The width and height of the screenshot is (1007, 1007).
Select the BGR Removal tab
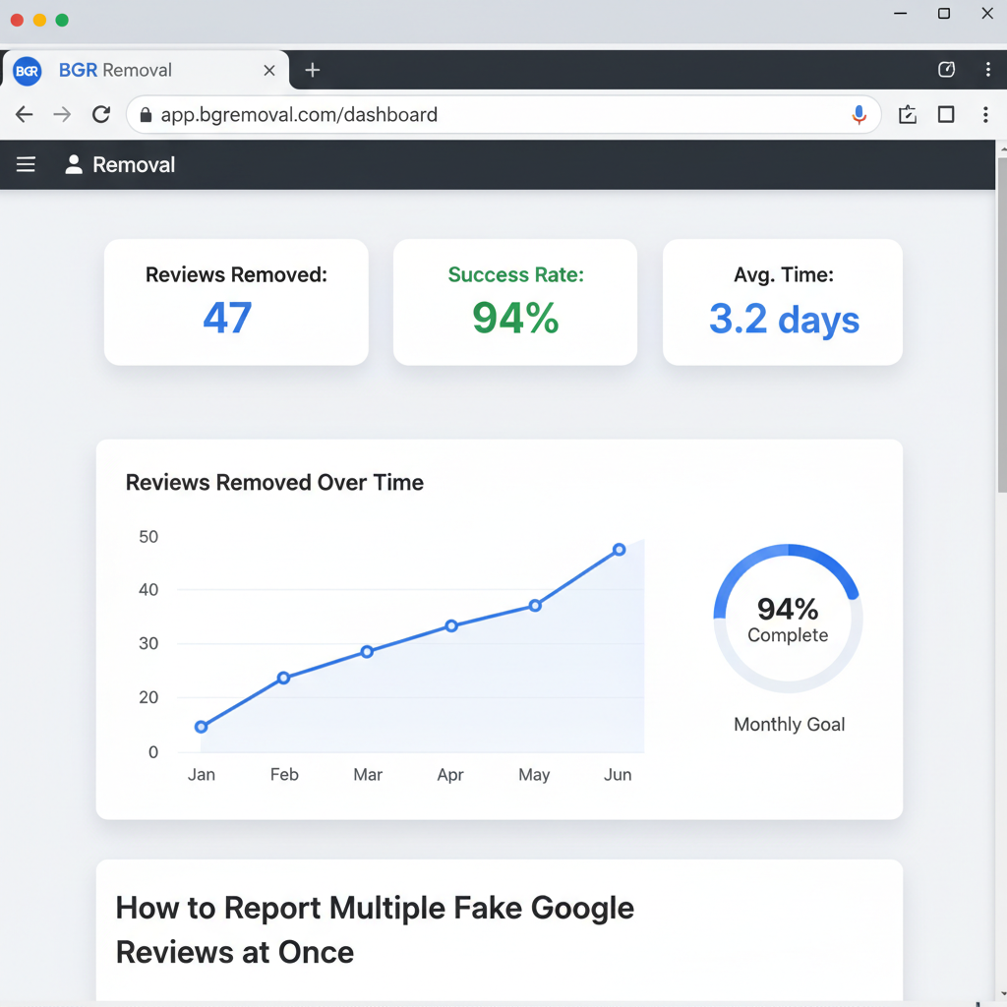point(146,70)
